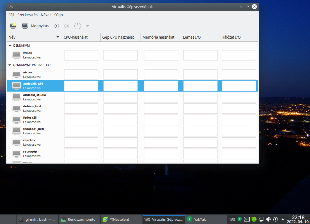This screenshot has height=224, width=310.
Task: Open the Szerkesztés menu
Action: pyautogui.click(x=27, y=15)
